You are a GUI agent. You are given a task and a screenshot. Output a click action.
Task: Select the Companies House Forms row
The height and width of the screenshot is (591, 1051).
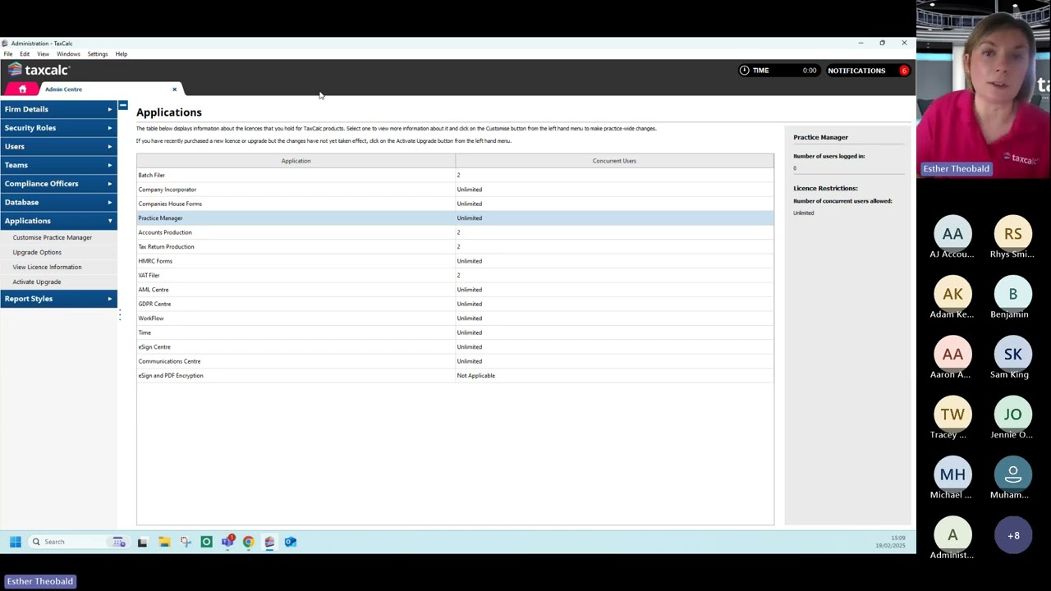455,204
